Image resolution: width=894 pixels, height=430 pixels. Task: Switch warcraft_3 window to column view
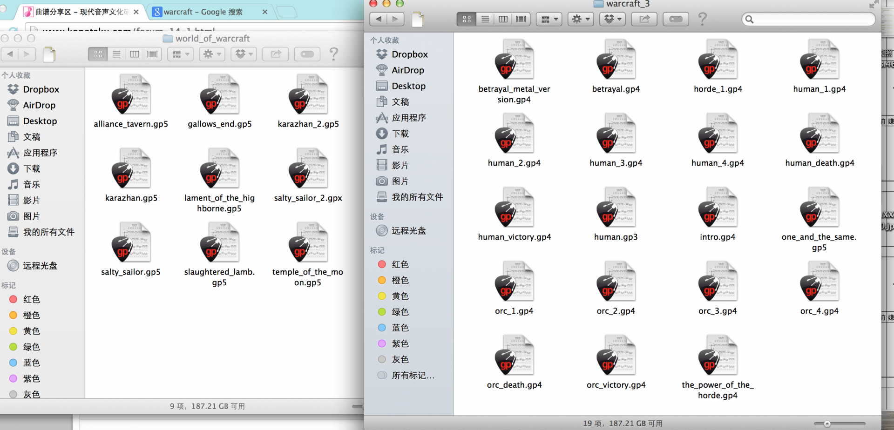[503, 19]
